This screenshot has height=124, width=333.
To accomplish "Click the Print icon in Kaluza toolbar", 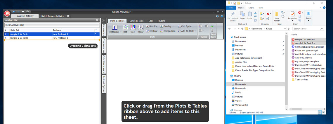I will pyautogui.click(x=27, y=12).
